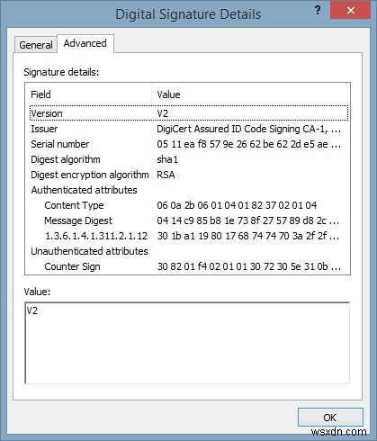Click the sha1 digest algorithm value
The height and width of the screenshot is (441, 377).
167,159
